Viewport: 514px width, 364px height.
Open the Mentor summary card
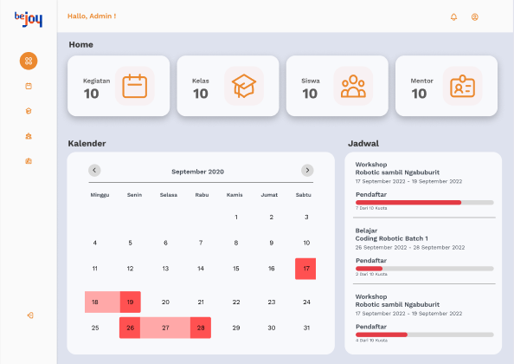[447, 86]
